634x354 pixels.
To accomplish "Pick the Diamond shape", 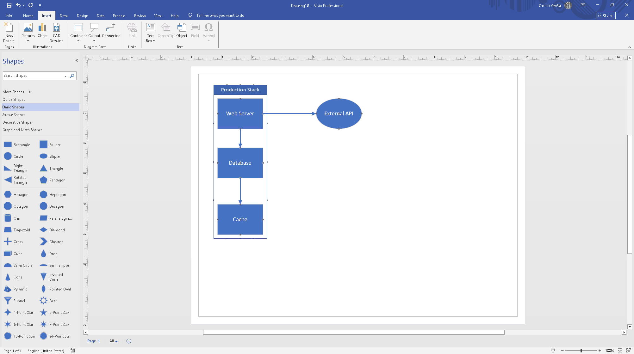I will [53, 230].
